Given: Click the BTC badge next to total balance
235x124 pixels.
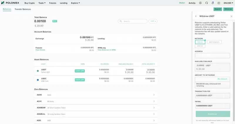Looking at the screenshot, I should click(55, 21).
